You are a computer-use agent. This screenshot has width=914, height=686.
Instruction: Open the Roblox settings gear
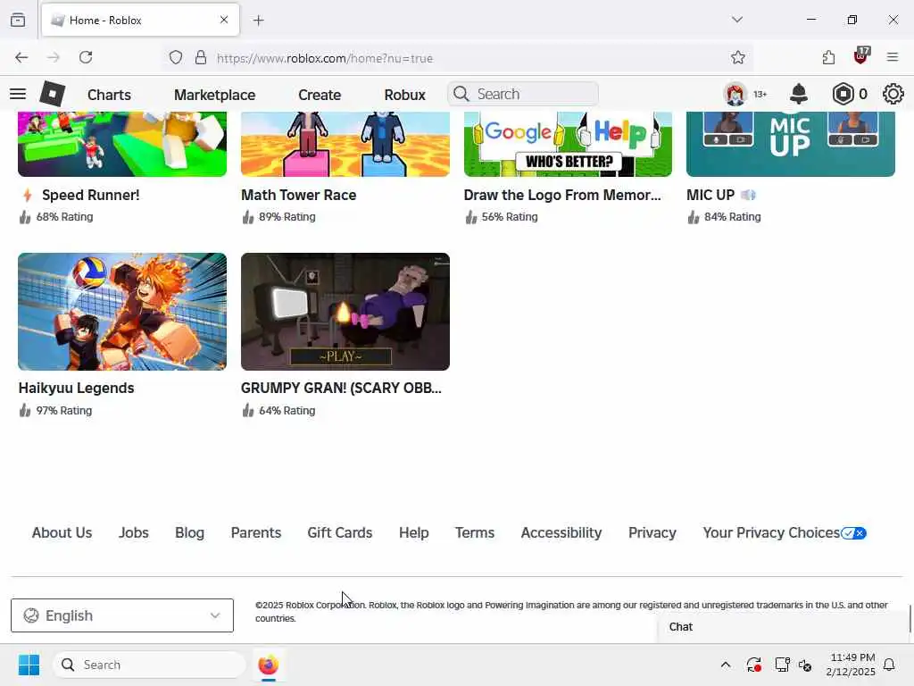pos(893,94)
